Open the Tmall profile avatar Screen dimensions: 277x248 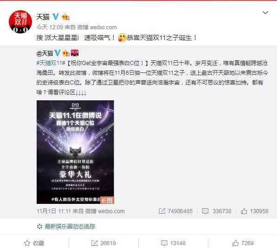pos(20,21)
